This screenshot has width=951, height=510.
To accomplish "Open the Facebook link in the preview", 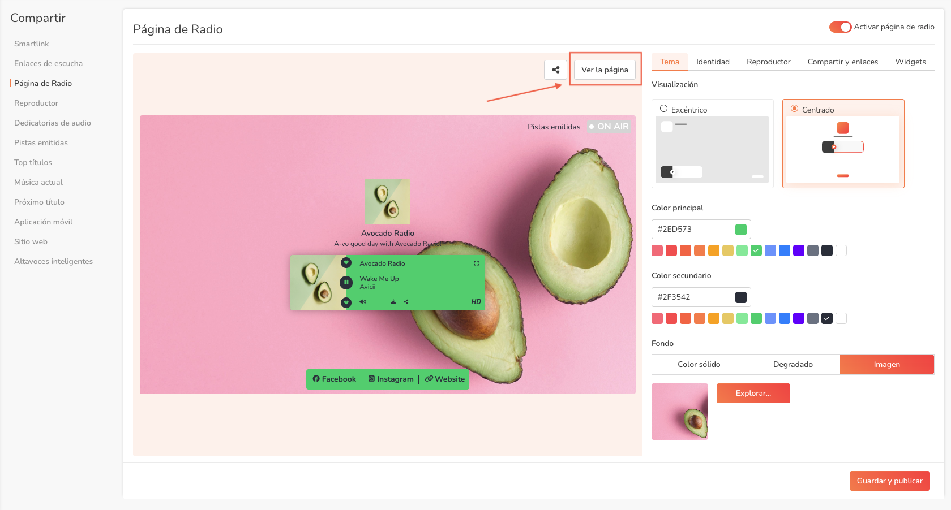I will coord(335,379).
